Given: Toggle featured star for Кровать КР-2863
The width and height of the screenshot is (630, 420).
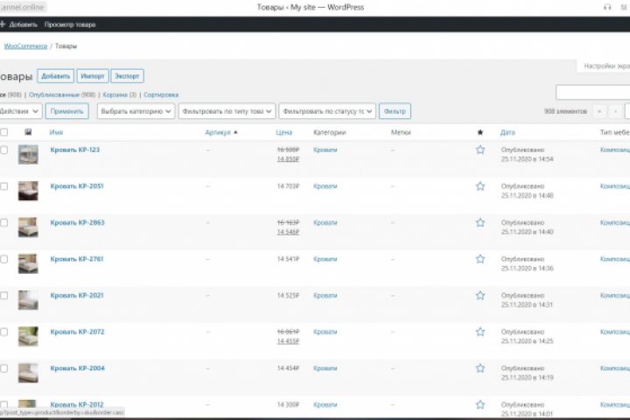Looking at the screenshot, I should tap(480, 222).
